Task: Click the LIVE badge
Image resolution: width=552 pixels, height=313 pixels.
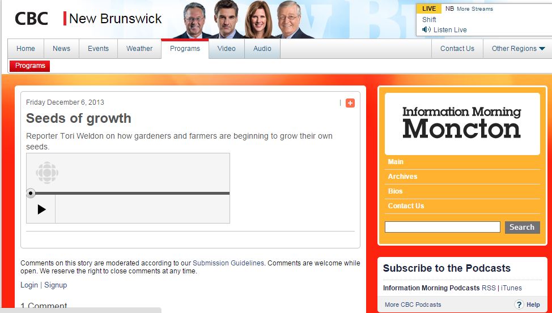Action: click(x=429, y=9)
